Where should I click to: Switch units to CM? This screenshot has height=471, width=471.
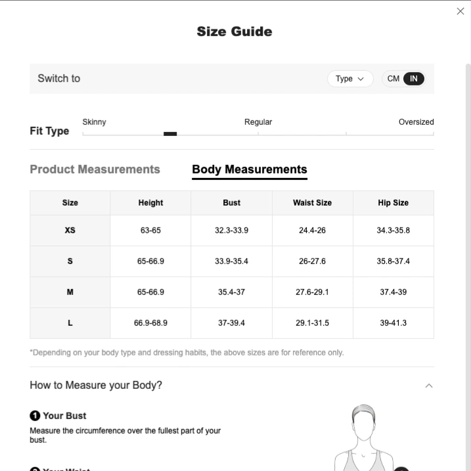point(393,79)
